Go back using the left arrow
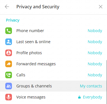The height and width of the screenshot is (104, 107). pos(7,7)
